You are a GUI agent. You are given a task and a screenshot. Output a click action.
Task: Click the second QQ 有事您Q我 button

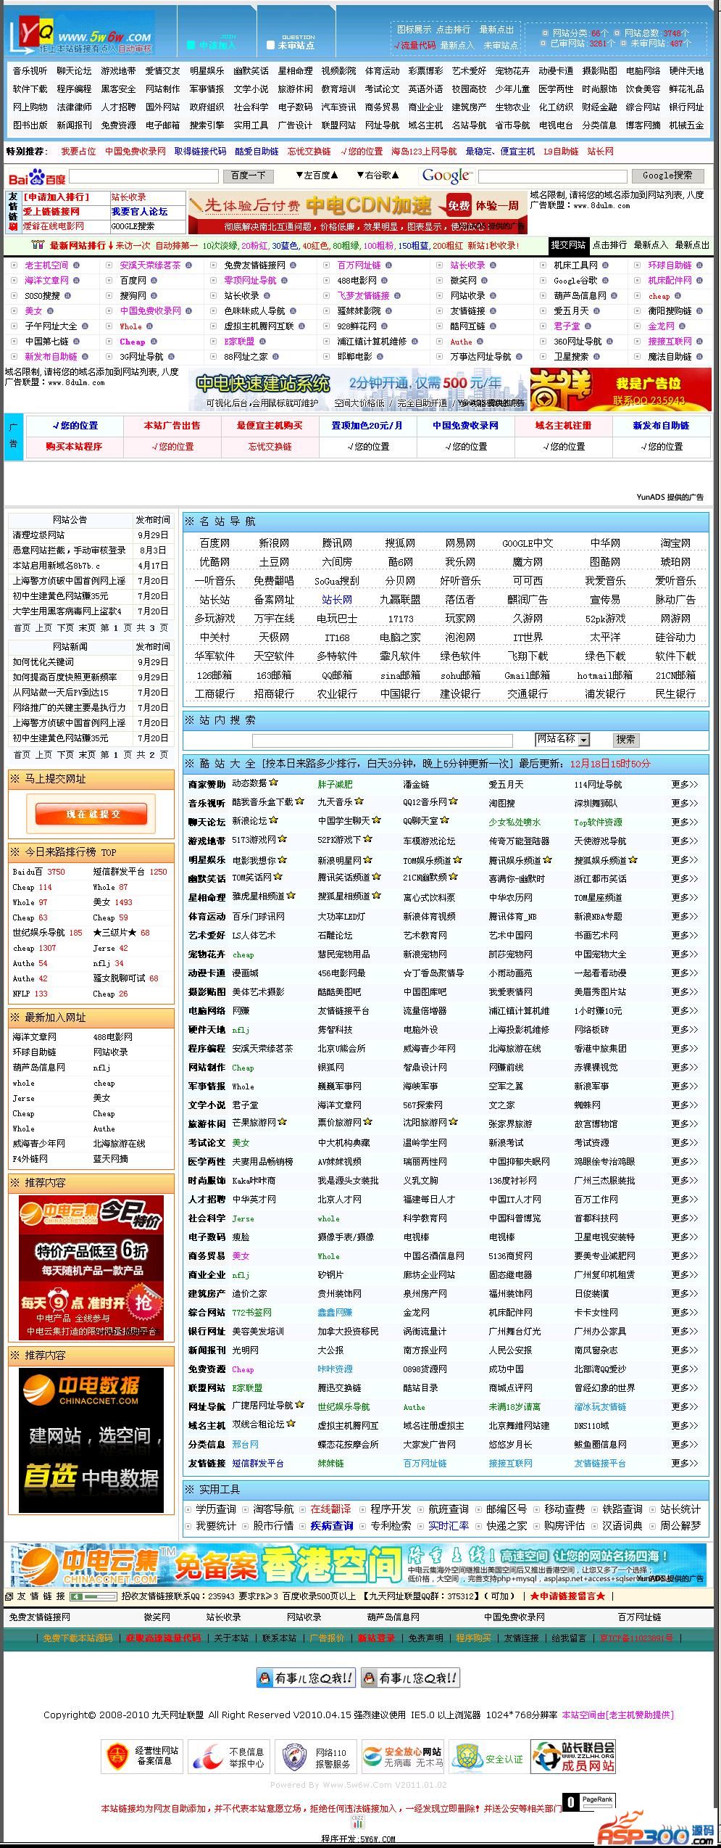[410, 1678]
